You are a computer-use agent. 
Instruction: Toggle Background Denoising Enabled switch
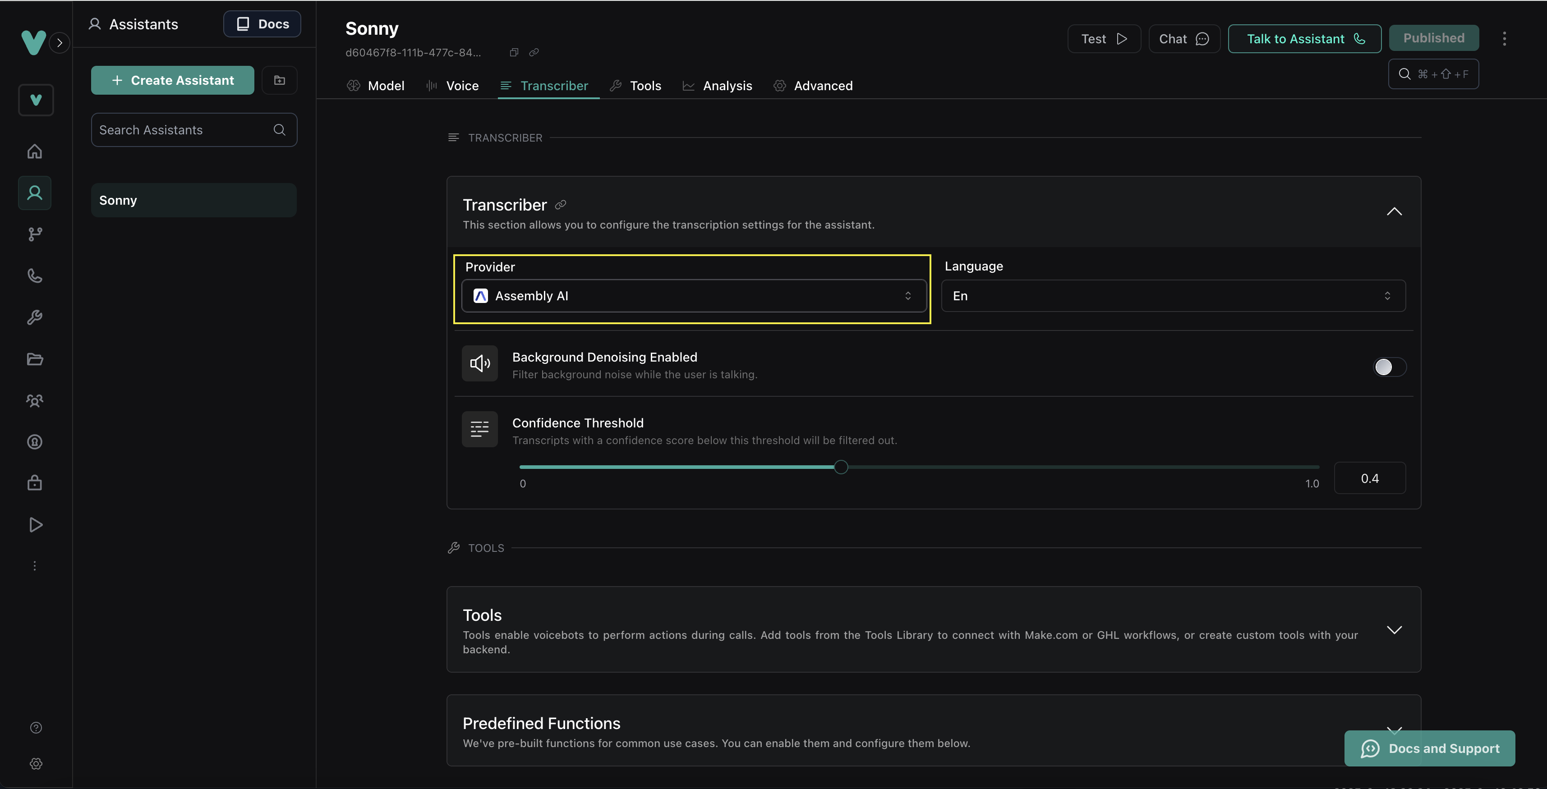point(1389,367)
